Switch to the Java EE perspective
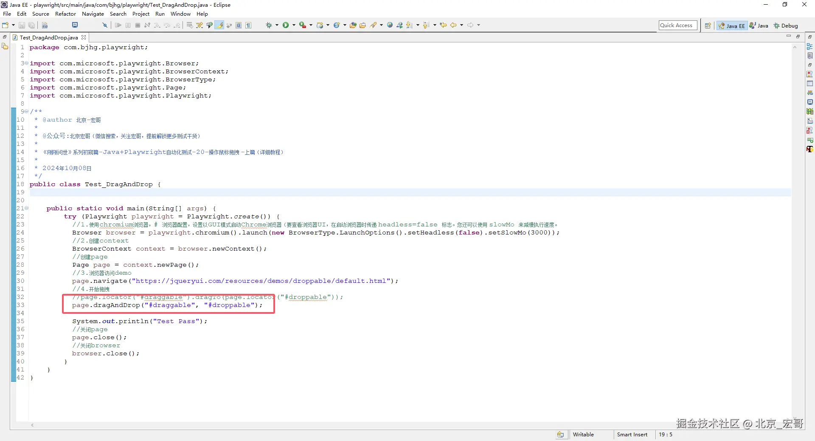 pyautogui.click(x=731, y=25)
